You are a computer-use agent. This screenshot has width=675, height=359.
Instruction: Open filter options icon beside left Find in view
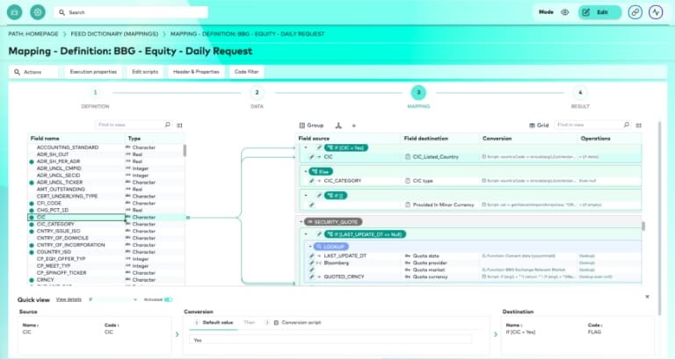point(179,126)
